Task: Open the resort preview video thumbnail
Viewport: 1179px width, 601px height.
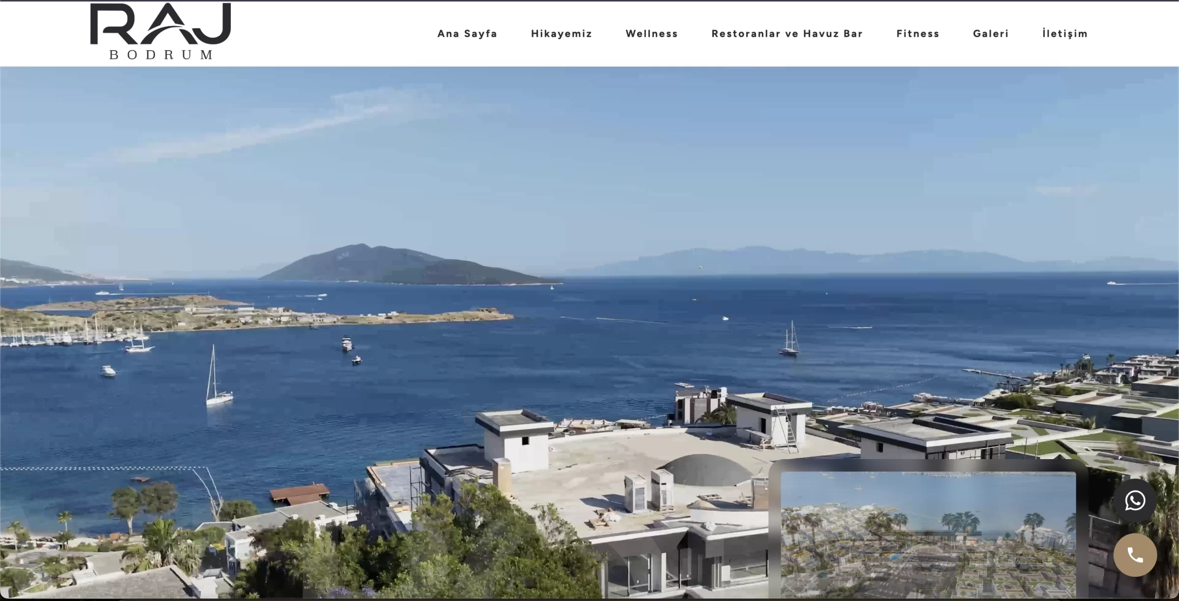Action: [928, 534]
